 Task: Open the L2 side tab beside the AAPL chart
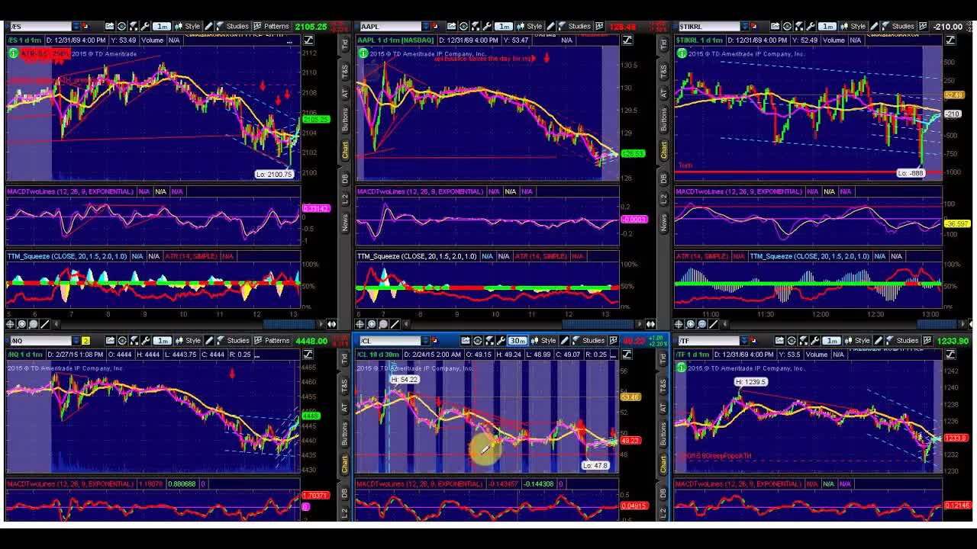coord(664,198)
